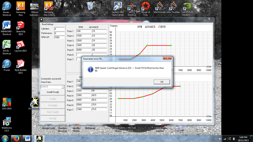Close the Parameter error fill dialog
The image size is (253, 142).
167,58
